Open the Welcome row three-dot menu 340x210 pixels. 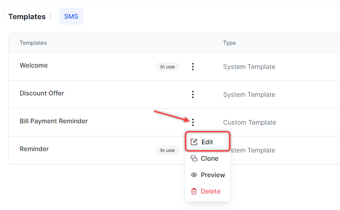pyautogui.click(x=193, y=67)
